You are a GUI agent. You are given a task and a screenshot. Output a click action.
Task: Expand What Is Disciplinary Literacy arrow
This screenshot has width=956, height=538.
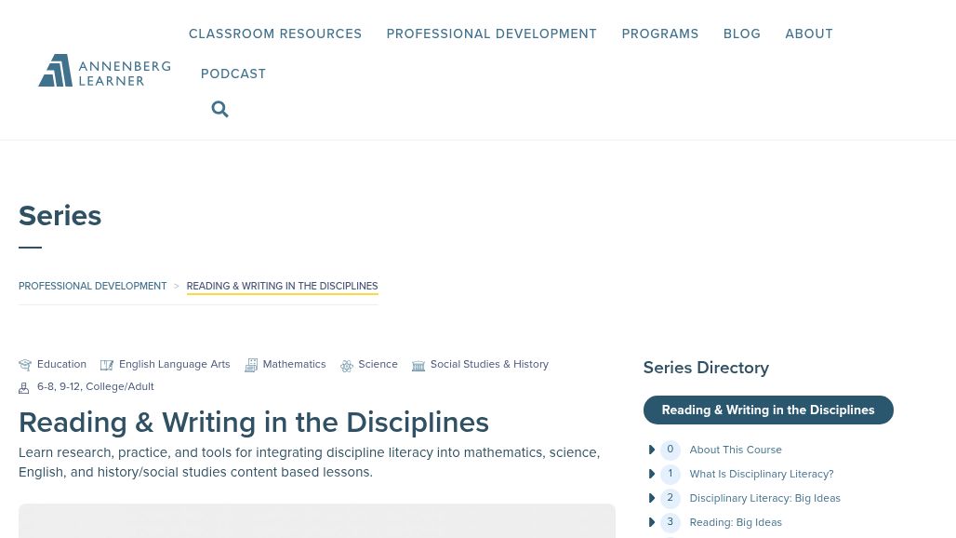pos(651,475)
